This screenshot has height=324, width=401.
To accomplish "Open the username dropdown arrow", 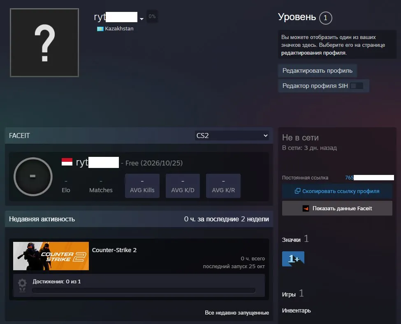I will [x=141, y=19].
